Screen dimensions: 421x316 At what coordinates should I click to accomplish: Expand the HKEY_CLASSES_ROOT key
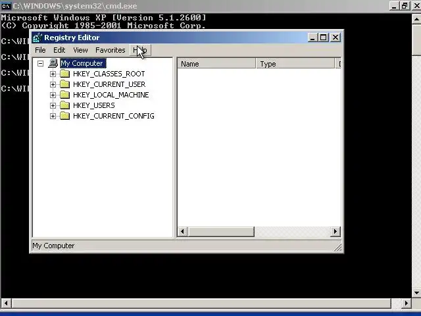(53, 74)
